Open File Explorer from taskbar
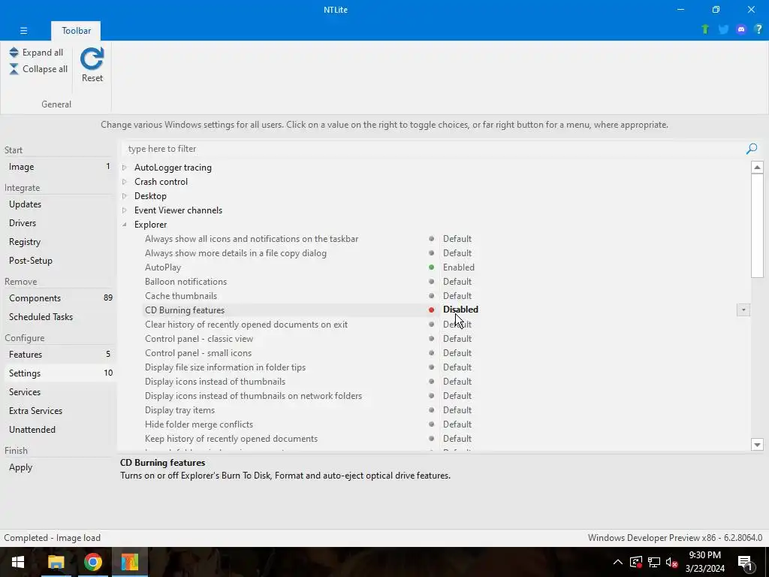This screenshot has height=577, width=769. click(x=56, y=562)
